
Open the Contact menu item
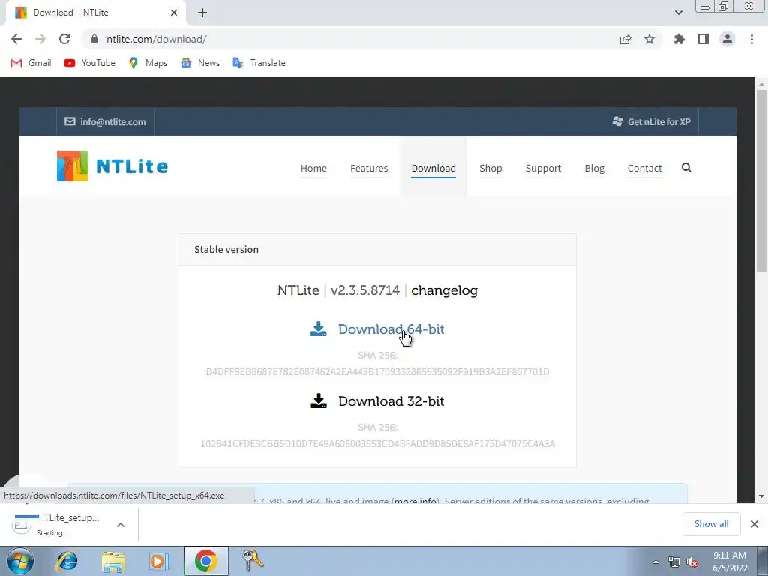click(644, 169)
